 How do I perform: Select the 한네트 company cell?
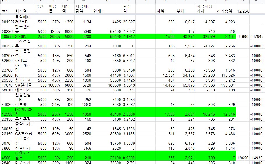click(24, 61)
